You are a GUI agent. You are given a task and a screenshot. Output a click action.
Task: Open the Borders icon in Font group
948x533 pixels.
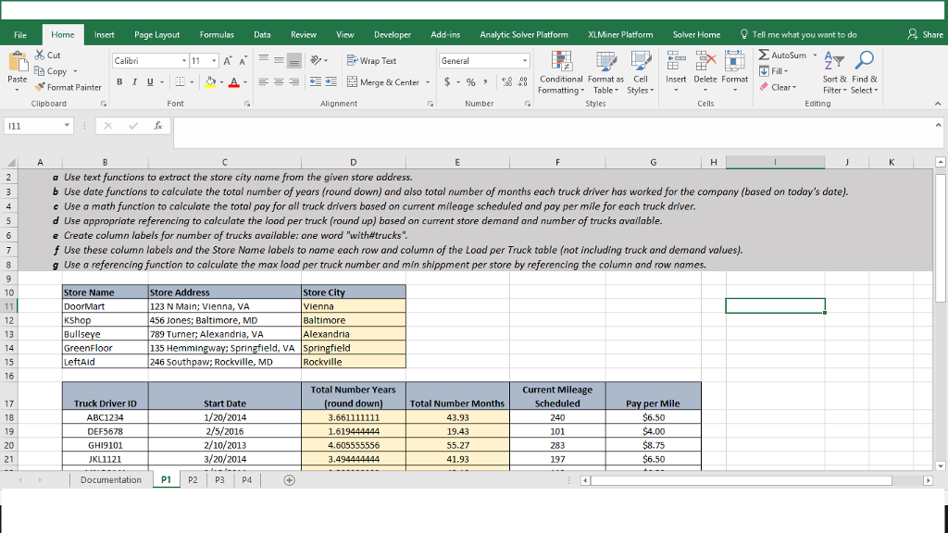pos(180,81)
